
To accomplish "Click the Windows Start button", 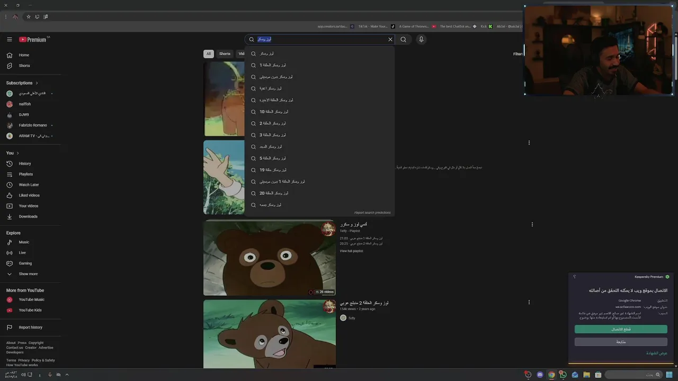I will (x=669, y=375).
